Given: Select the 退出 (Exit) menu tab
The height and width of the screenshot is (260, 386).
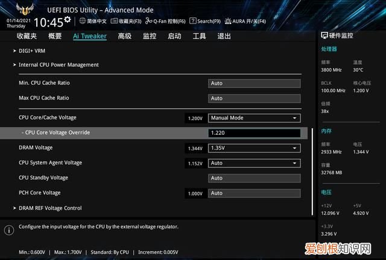Looking at the screenshot, I should click(x=224, y=36).
